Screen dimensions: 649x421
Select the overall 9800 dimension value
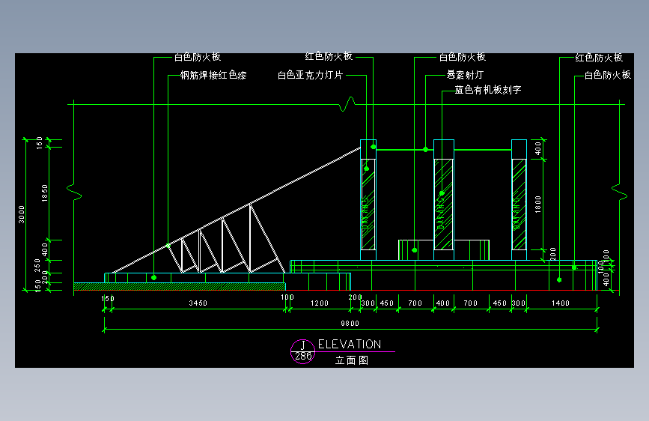tap(350, 324)
